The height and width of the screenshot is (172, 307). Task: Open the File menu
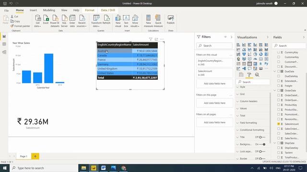tap(6, 11)
